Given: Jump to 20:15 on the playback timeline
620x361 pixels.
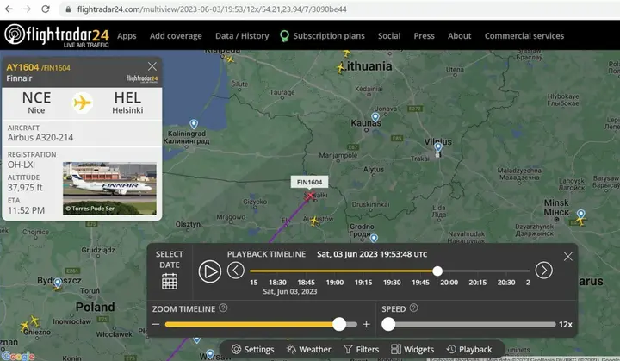Looking at the screenshot, I should tap(478, 283).
